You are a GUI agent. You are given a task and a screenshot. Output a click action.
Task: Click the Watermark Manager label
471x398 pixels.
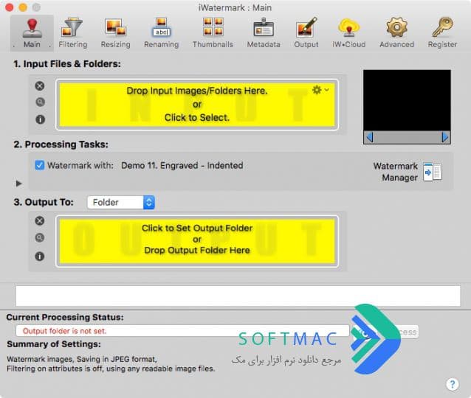(395, 172)
